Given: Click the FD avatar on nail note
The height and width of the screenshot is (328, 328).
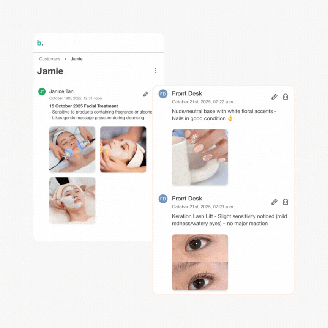Looking at the screenshot, I should point(163,94).
